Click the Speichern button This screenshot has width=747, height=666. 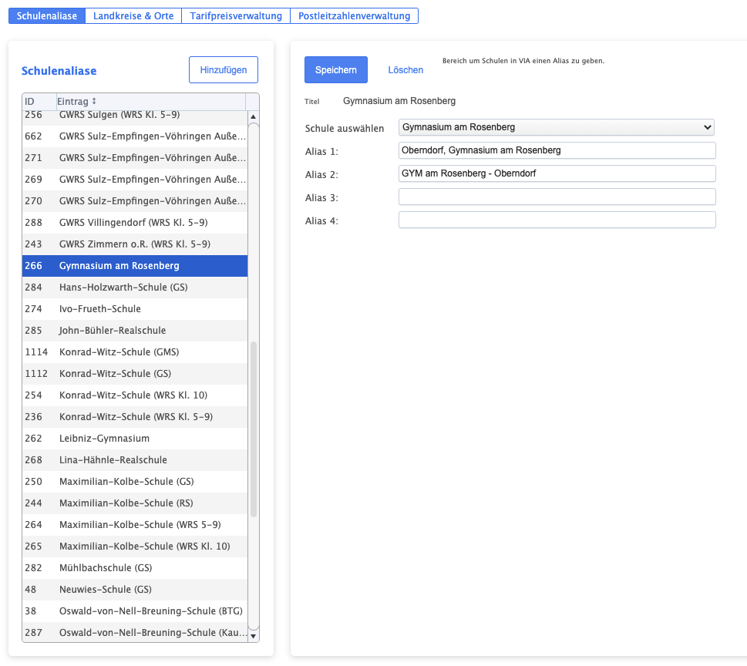(x=335, y=70)
